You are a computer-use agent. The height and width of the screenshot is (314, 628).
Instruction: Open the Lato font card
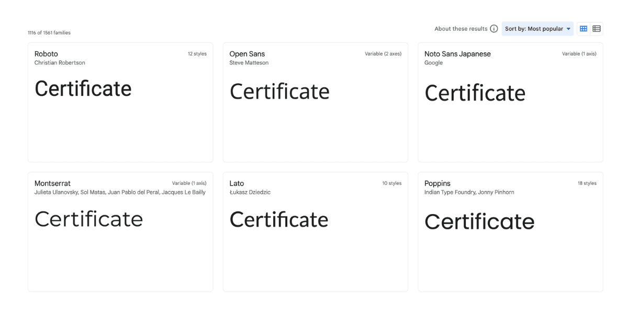point(316,232)
